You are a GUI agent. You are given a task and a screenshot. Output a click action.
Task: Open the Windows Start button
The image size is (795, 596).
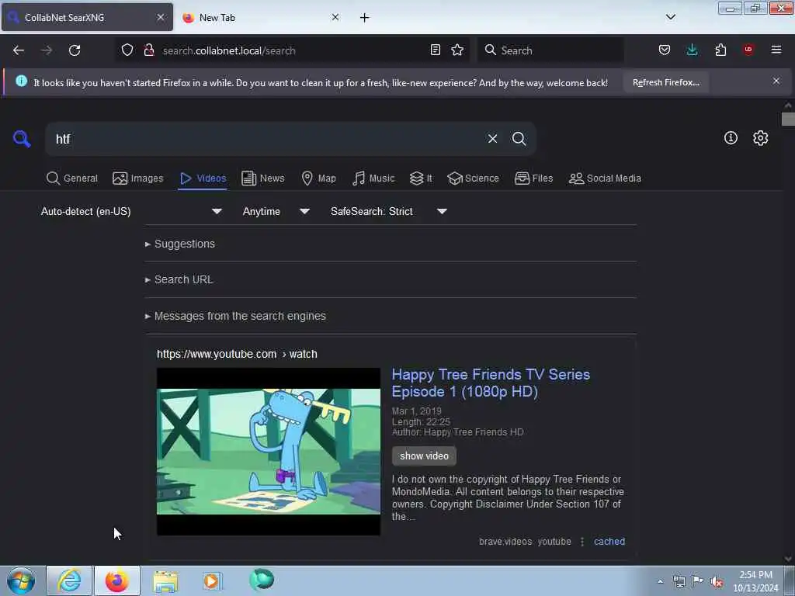[21, 580]
